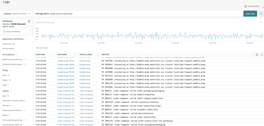Collapse the Labels attribute section
Screen dimensions: 264x126
pyautogui.click(x=11, y=91)
